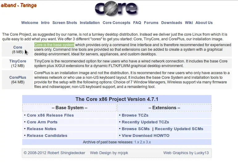Open Core Arm Ports link
Viewport: 238px width, 164px height.
(42, 122)
